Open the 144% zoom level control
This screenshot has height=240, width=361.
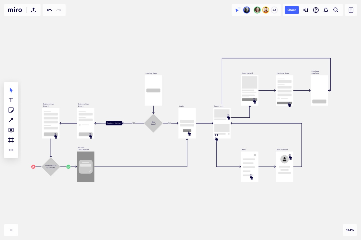[x=350, y=230]
